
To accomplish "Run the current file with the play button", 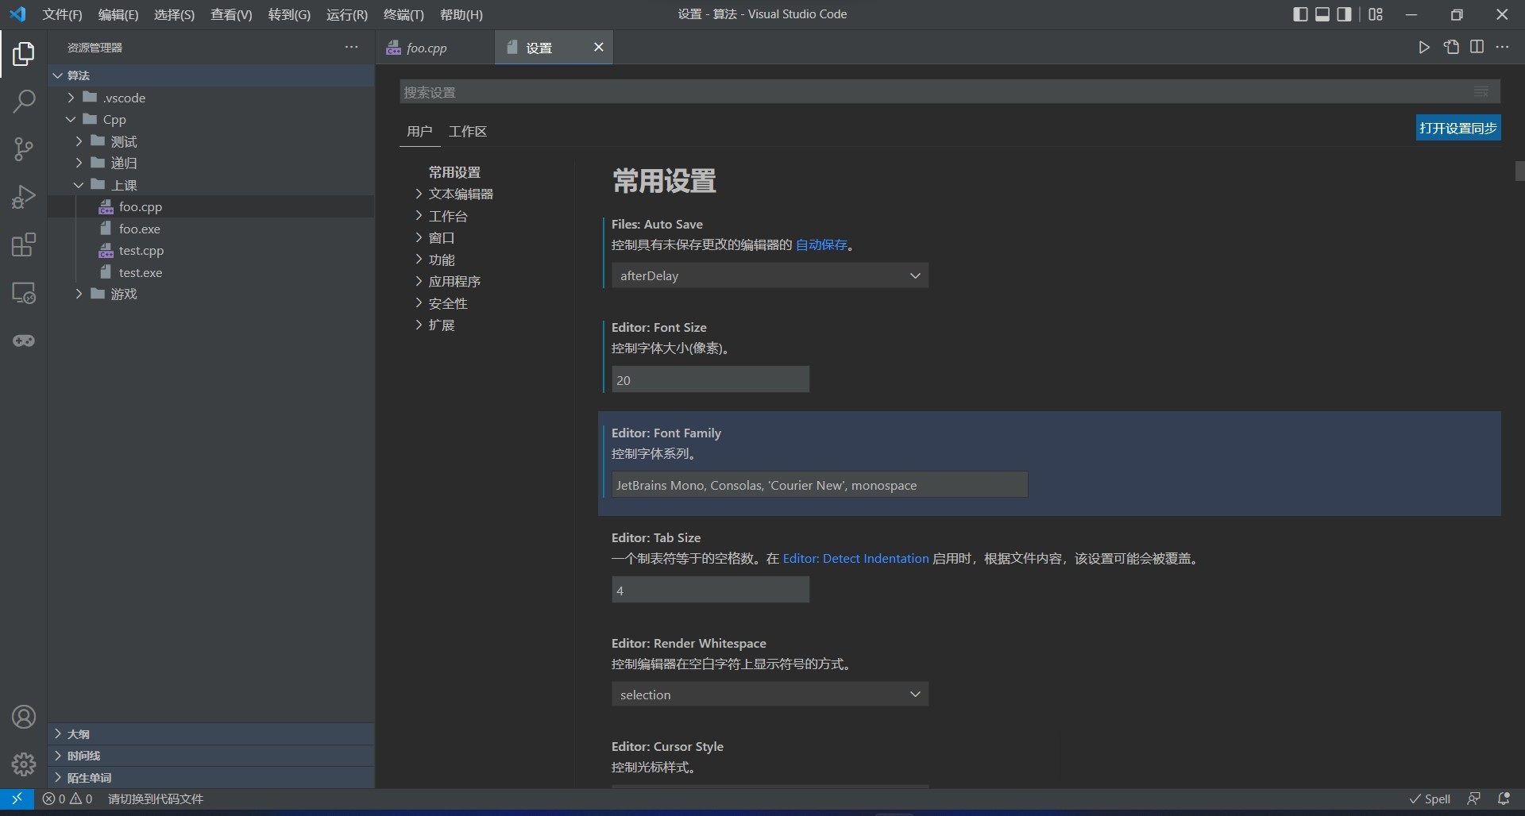I will coord(1423,47).
